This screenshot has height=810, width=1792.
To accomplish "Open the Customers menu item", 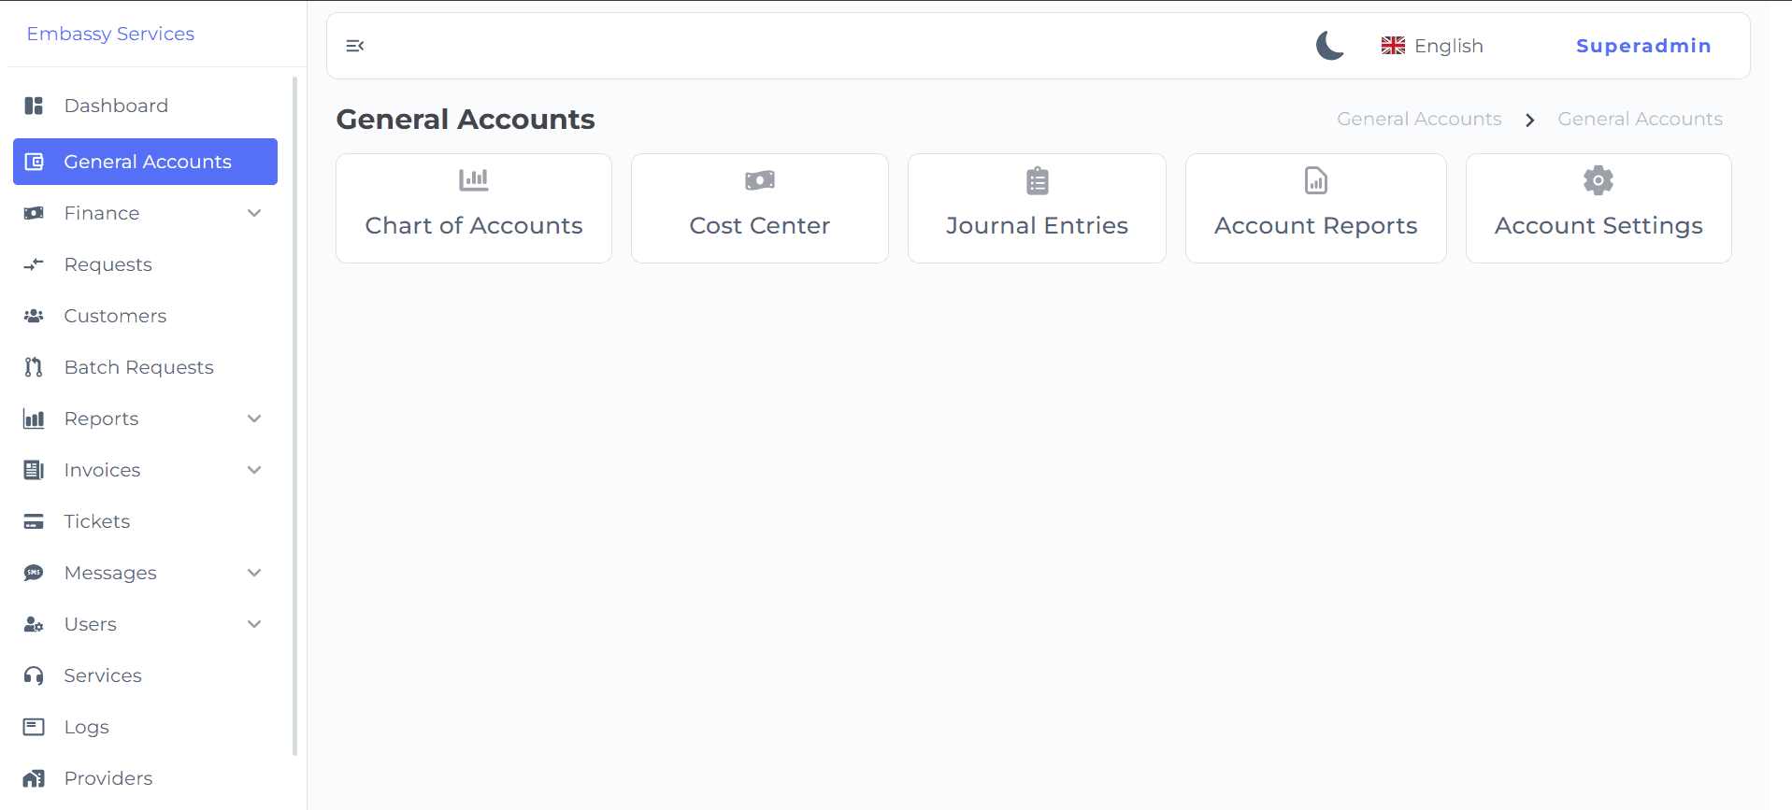I will [x=115, y=315].
